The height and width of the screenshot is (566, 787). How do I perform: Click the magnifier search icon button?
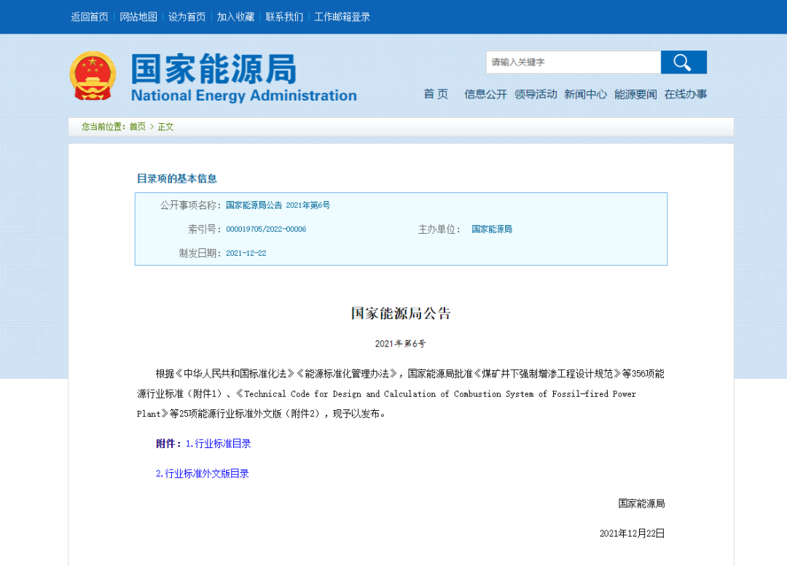(x=683, y=63)
